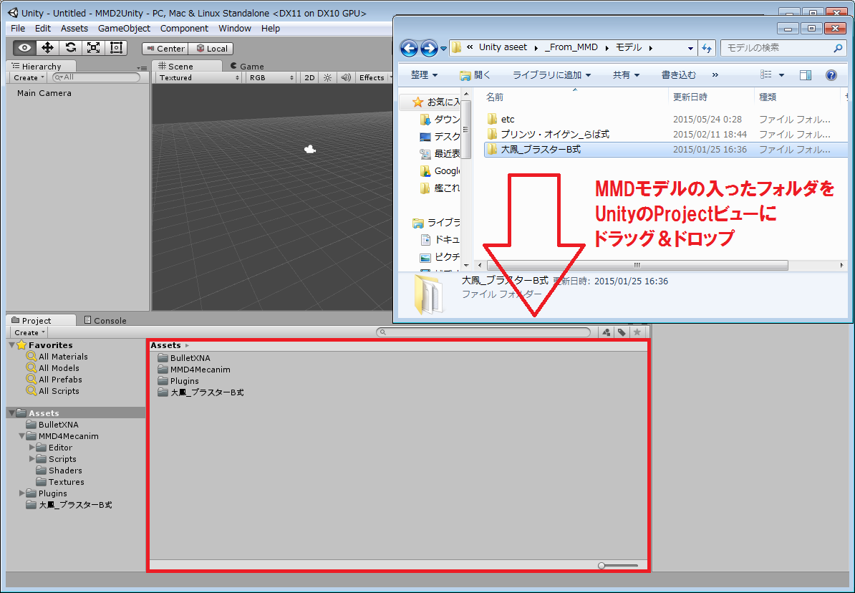855x593 pixels.
Task: Select the Shaders folder in tree
Action: coord(59,471)
